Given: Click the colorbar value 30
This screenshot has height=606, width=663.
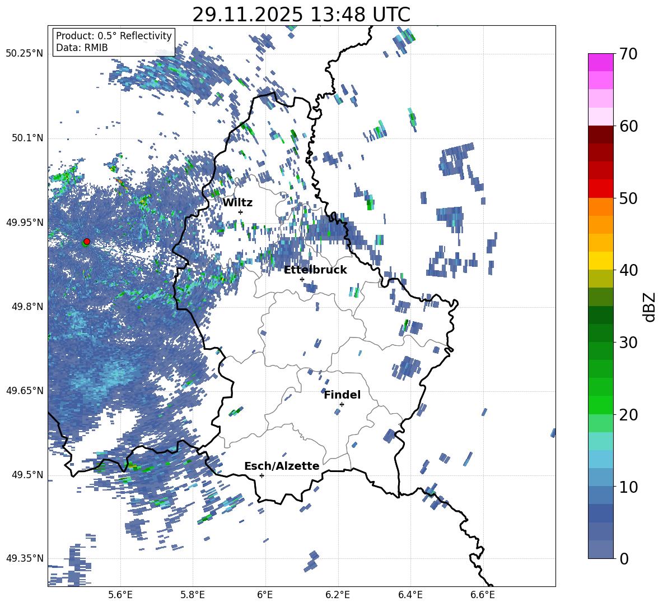Looking at the screenshot, I should coord(628,343).
